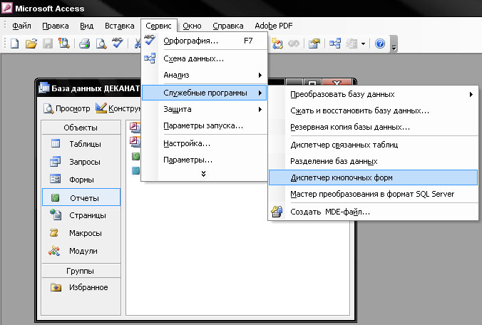Click the Properties icon in toolbar

click(314, 43)
